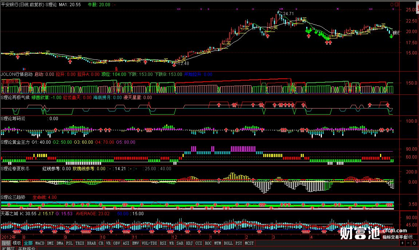Viewport: 419px width, 250px height.
Task: Switch to the 模板 tab
Action: tap(17, 243)
